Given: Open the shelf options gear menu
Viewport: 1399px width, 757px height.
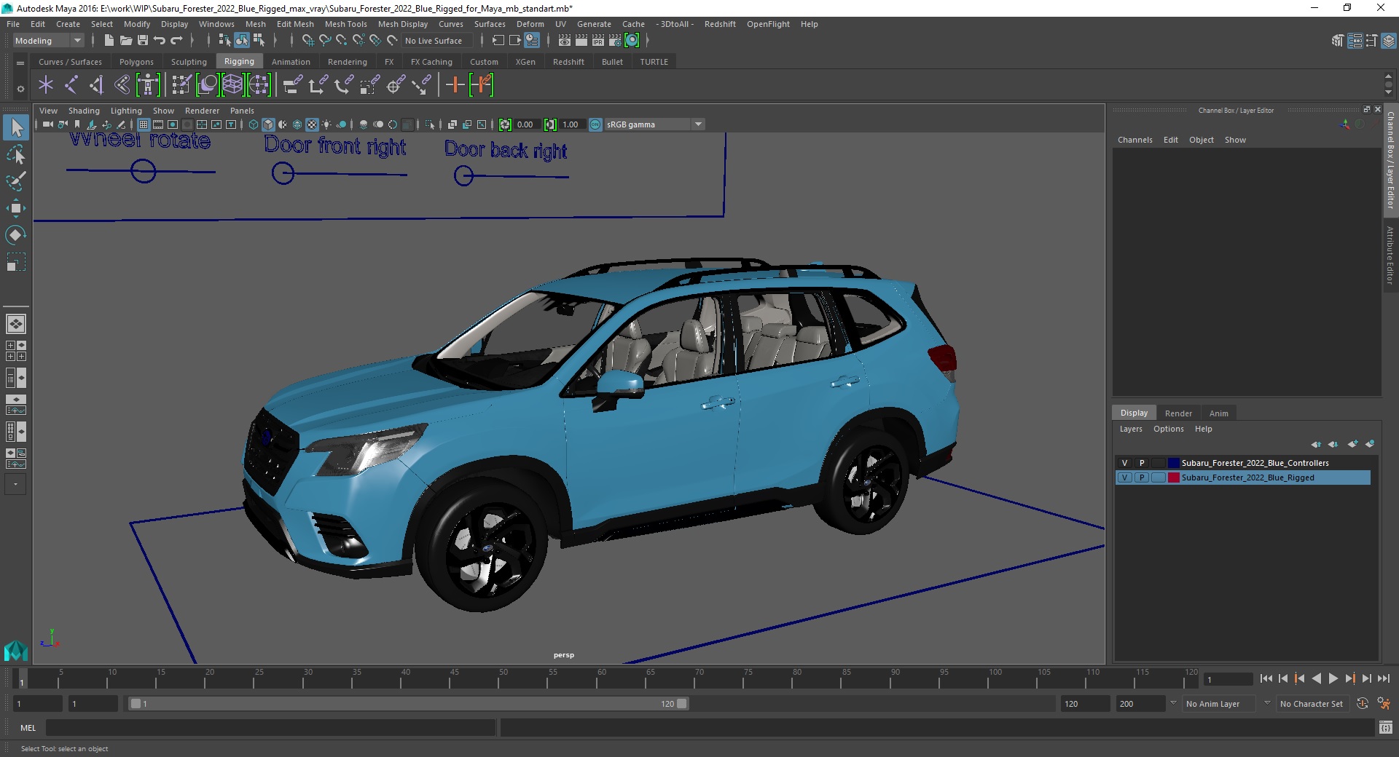Looking at the screenshot, I should [x=20, y=89].
